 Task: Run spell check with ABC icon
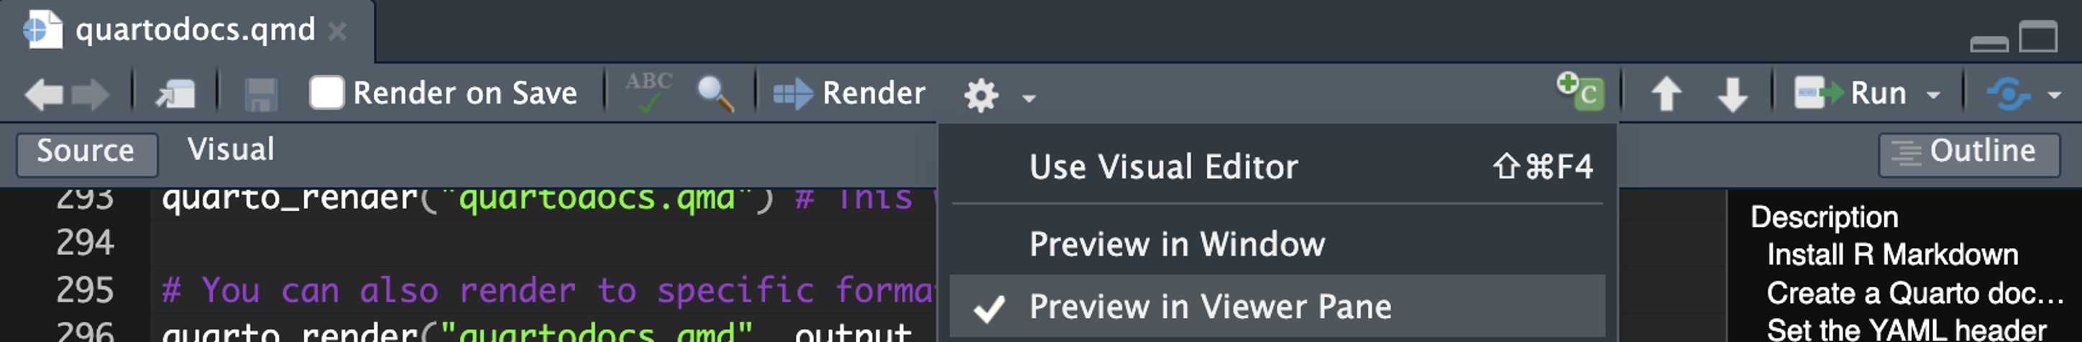(x=648, y=92)
